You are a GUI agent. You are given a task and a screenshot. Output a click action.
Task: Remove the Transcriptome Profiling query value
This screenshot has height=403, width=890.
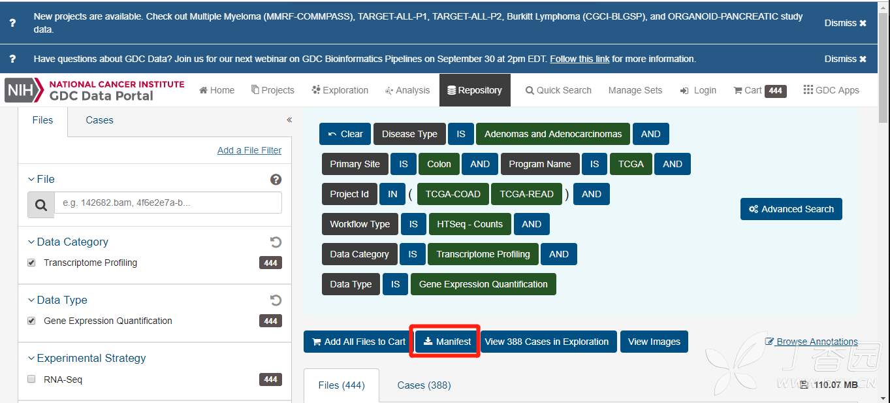tap(483, 254)
